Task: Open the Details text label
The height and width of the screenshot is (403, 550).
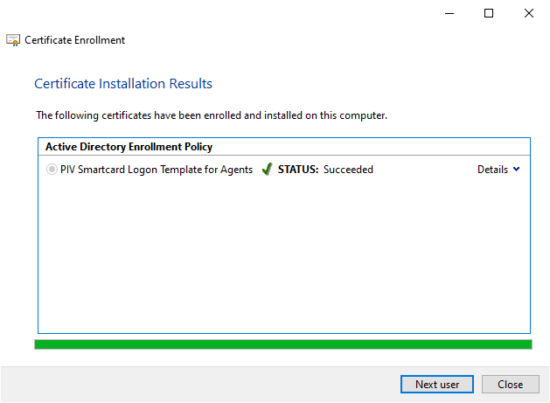Action: pyautogui.click(x=492, y=170)
